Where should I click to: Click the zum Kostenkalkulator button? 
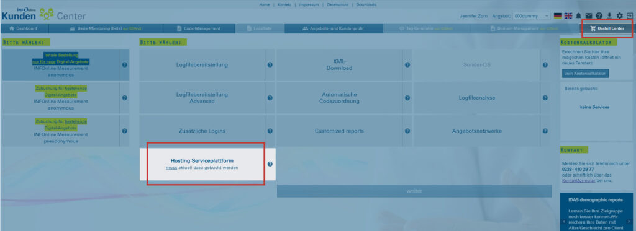(585, 74)
